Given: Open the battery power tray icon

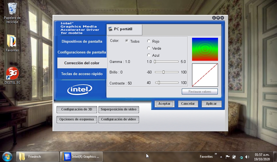Looking at the screenshot, I should (234, 157).
